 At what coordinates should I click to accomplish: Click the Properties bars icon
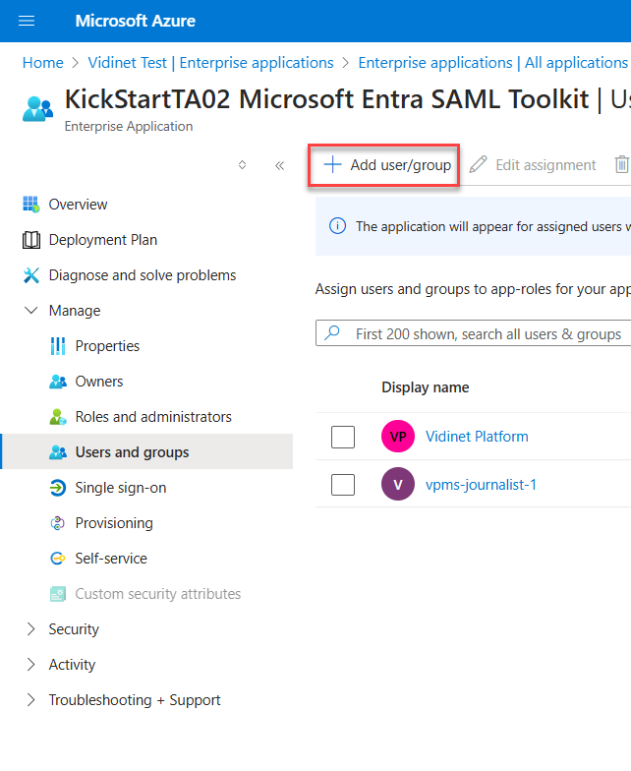[x=57, y=346]
